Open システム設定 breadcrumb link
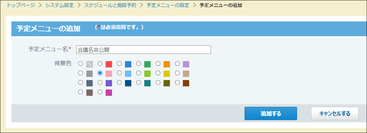The height and width of the screenshot is (133, 367). tap(59, 6)
